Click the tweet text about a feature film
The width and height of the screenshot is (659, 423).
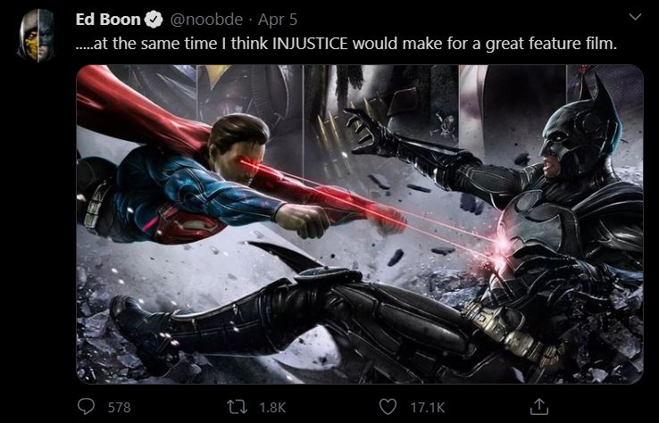pos(346,43)
